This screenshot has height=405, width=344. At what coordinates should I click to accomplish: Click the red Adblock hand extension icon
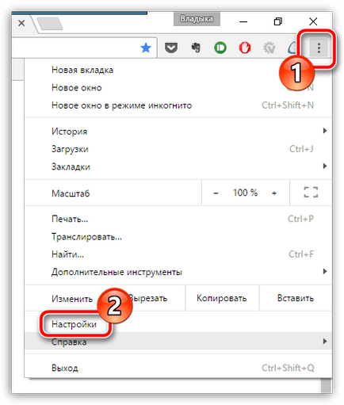click(245, 48)
